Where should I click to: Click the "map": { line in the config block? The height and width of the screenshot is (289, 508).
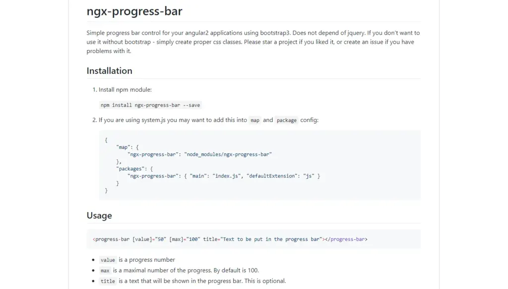(x=127, y=147)
